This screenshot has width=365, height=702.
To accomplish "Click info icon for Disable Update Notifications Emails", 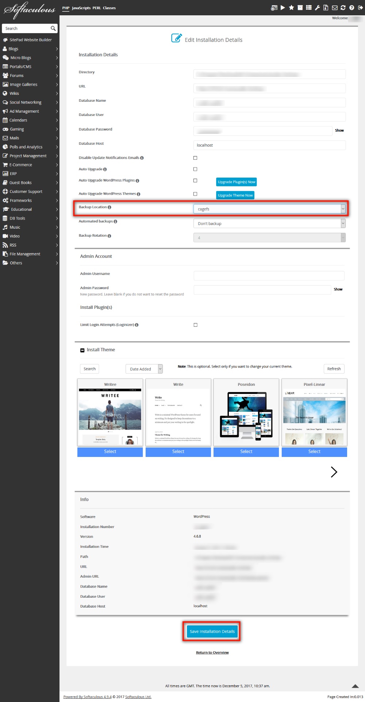I will tap(142, 158).
